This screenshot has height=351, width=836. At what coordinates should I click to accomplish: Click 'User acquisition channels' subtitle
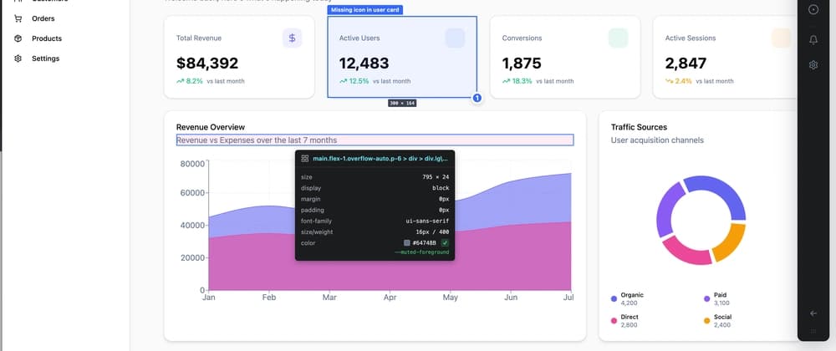tap(657, 140)
